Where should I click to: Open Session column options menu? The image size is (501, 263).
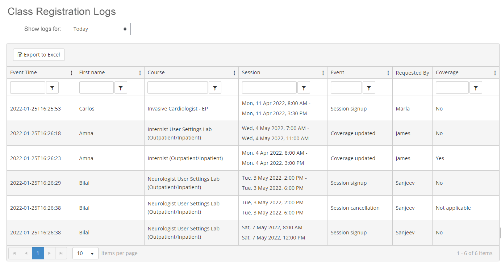(323, 73)
